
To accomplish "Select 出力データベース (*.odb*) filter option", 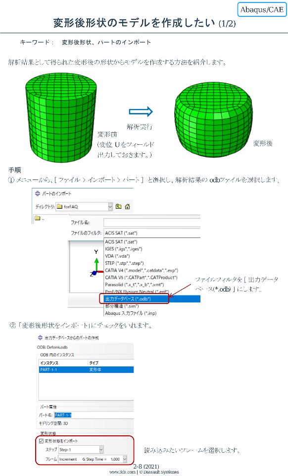I will pyautogui.click(x=152, y=298).
